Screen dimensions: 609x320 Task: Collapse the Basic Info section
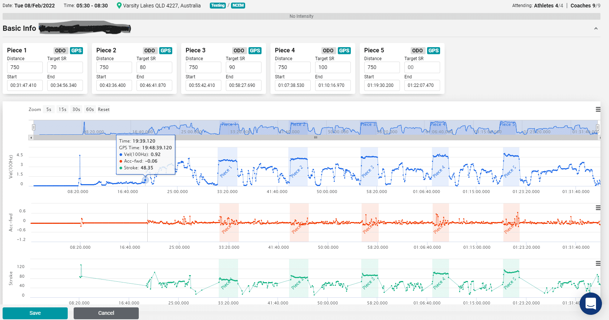click(596, 29)
